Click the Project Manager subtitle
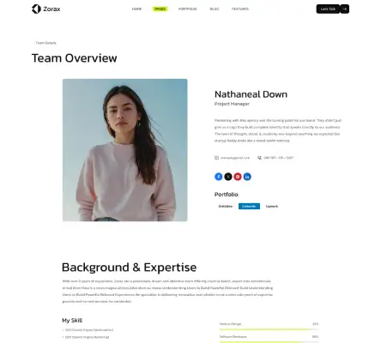Viewport: 381px width, 343px height. pyautogui.click(x=232, y=104)
